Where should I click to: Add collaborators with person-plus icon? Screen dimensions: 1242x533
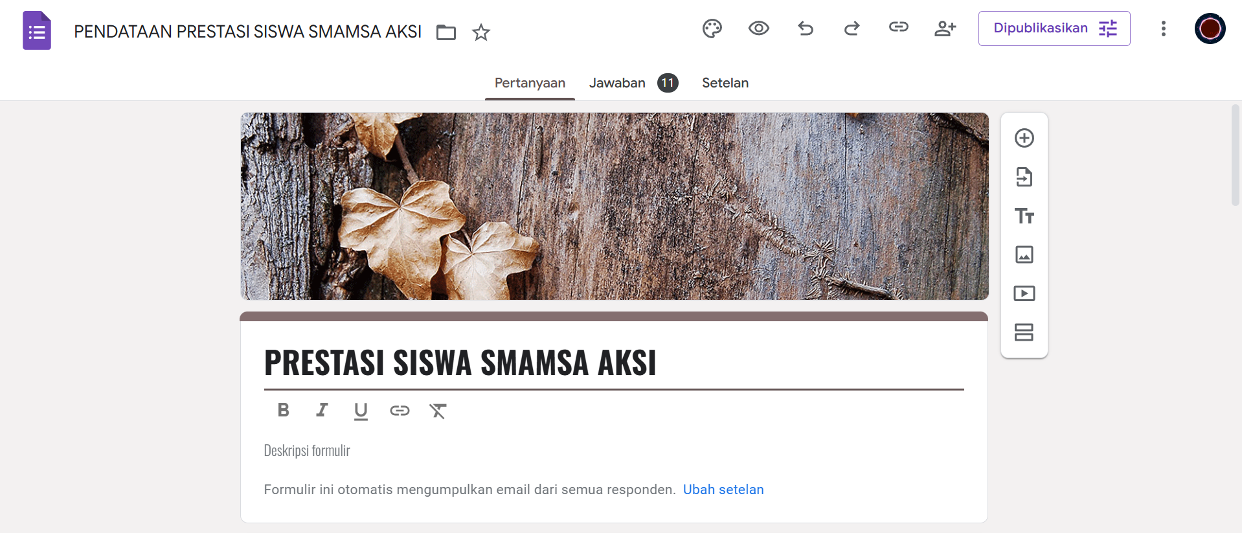click(945, 28)
